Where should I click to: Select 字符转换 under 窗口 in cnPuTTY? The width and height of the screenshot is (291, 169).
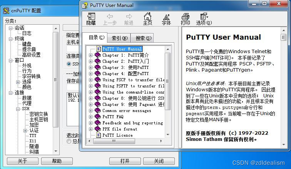point(31,77)
